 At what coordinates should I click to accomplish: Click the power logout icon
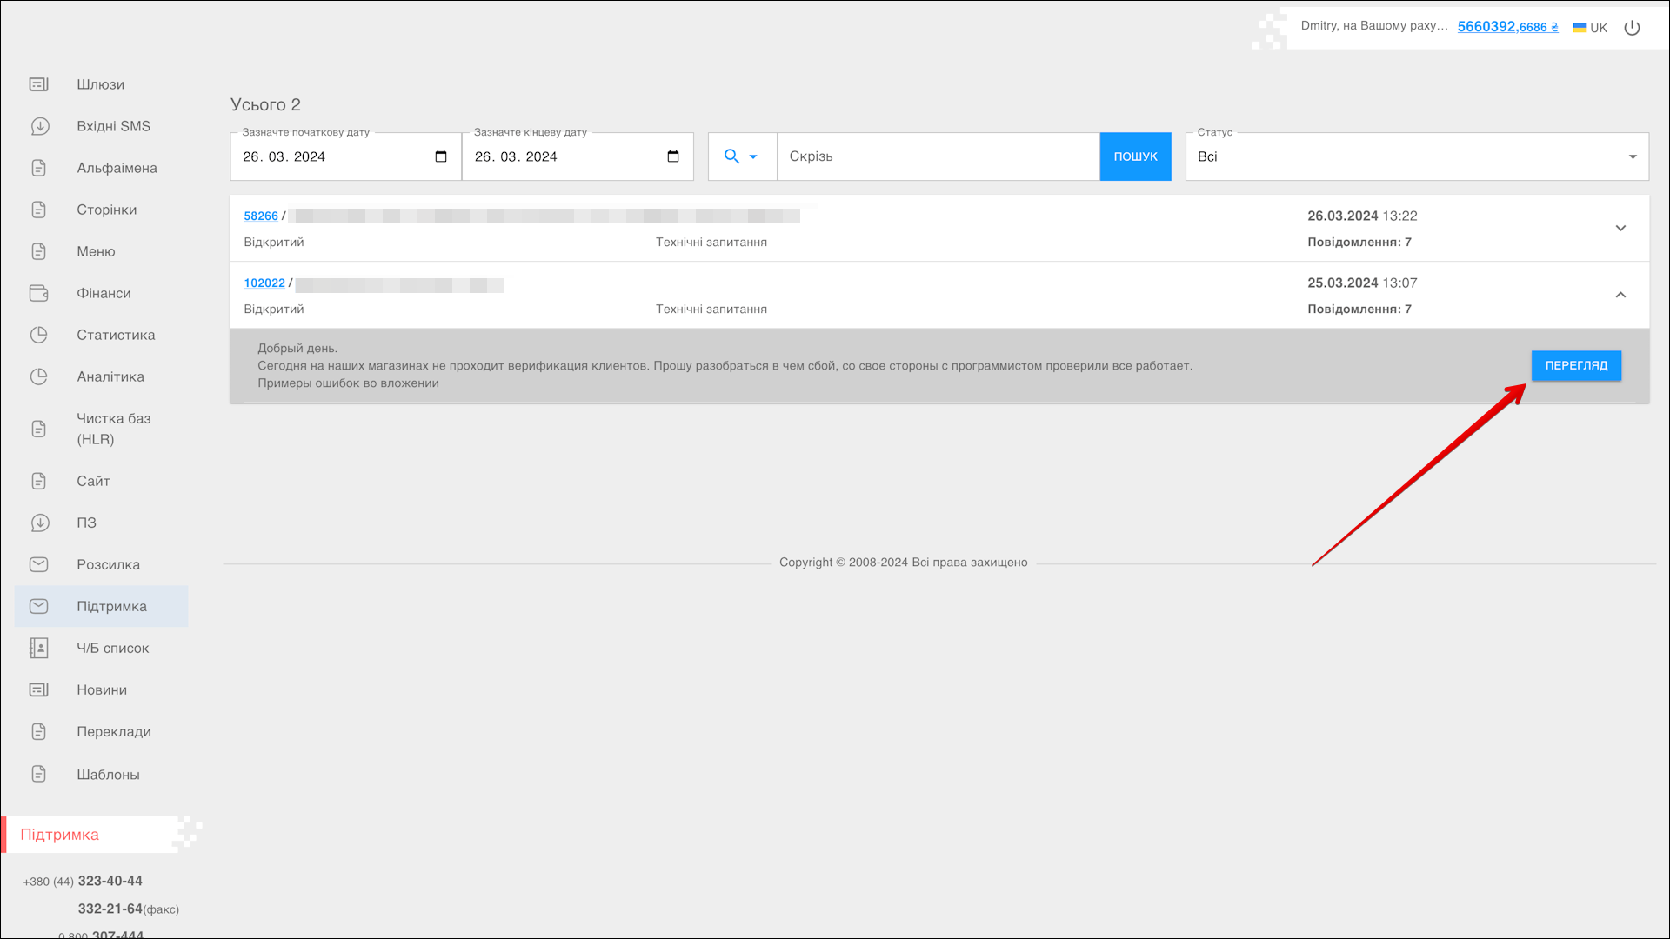coord(1632,28)
